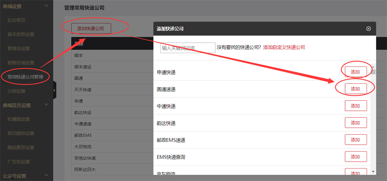Add 韵达快递 with its 添加 button
Screen dimensions: 387x181
tap(356, 123)
